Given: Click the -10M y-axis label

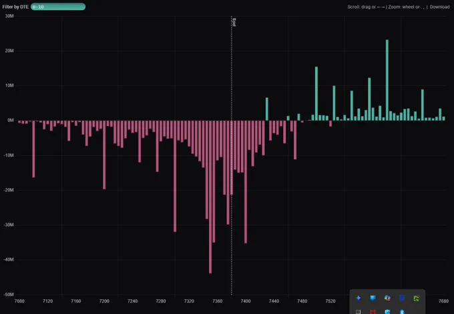Looking at the screenshot, I should 9,155.
